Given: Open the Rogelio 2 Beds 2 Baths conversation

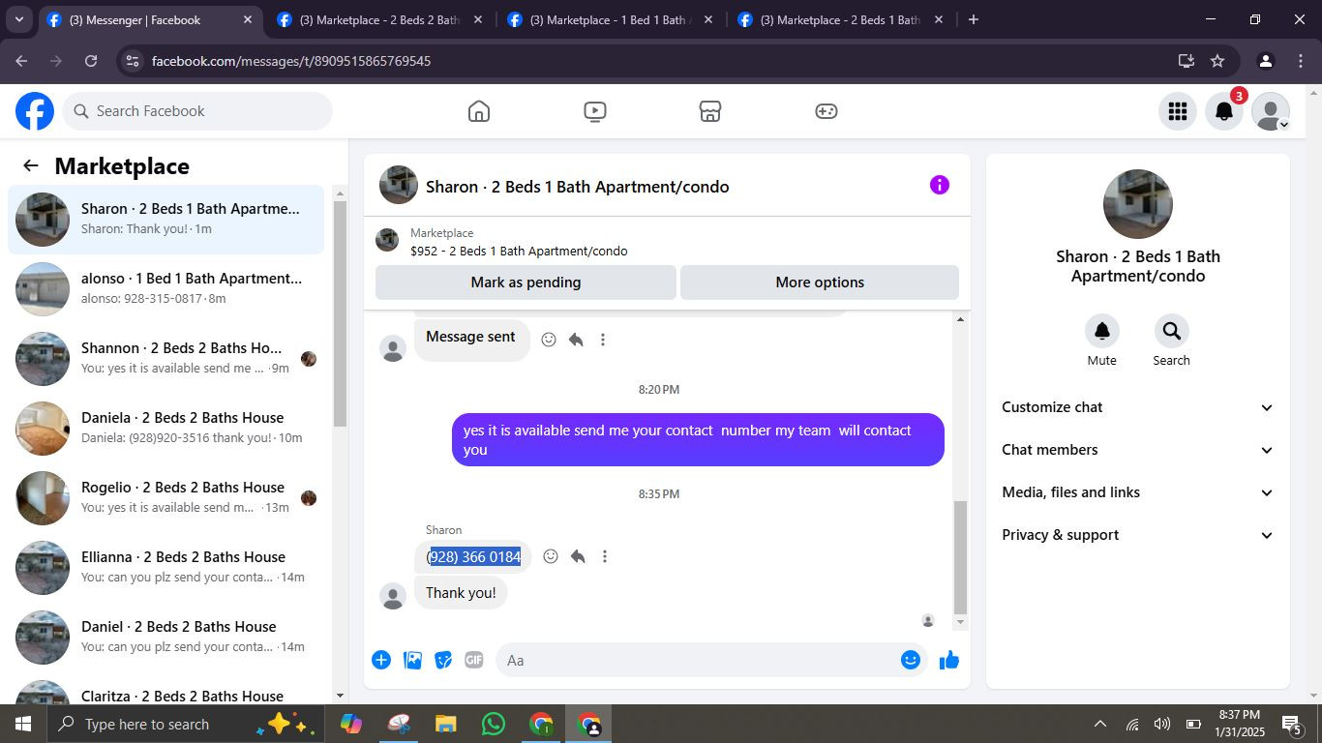Looking at the screenshot, I should point(166,498).
